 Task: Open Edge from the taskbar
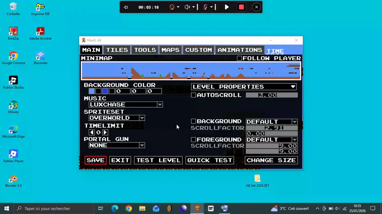pos(115,209)
